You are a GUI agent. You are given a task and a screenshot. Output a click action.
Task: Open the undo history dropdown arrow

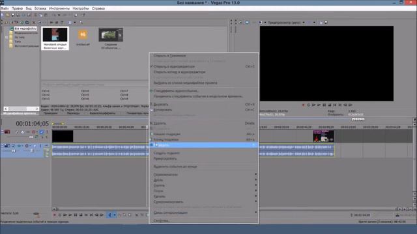click(59, 15)
